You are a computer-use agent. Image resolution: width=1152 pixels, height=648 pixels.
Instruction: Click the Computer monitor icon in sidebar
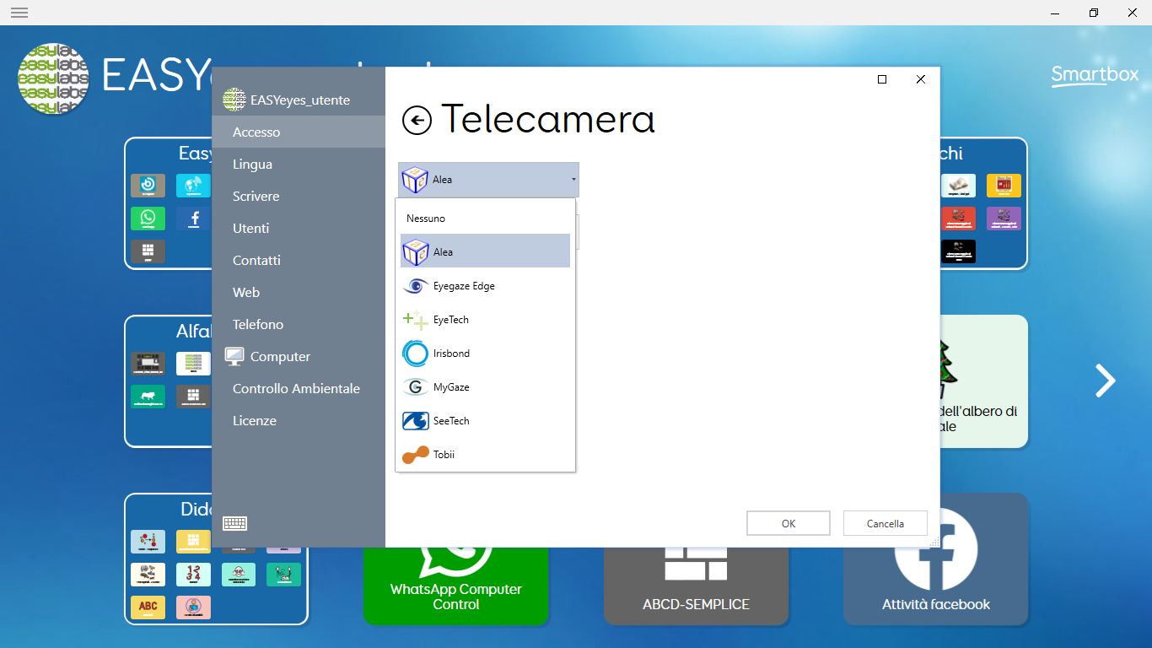(234, 356)
